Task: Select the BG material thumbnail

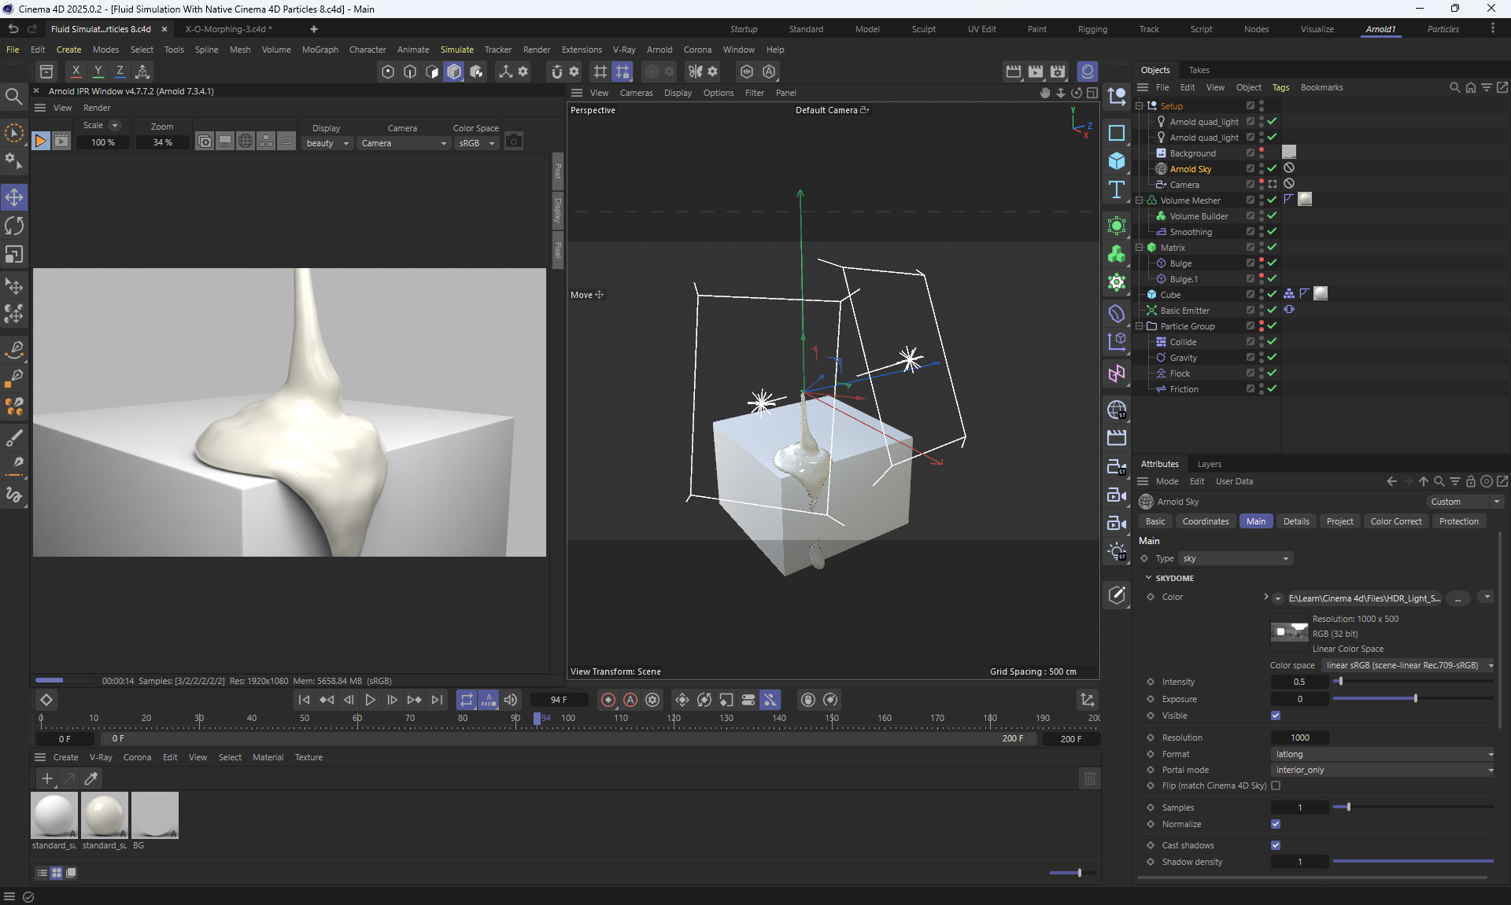Action: click(x=154, y=815)
